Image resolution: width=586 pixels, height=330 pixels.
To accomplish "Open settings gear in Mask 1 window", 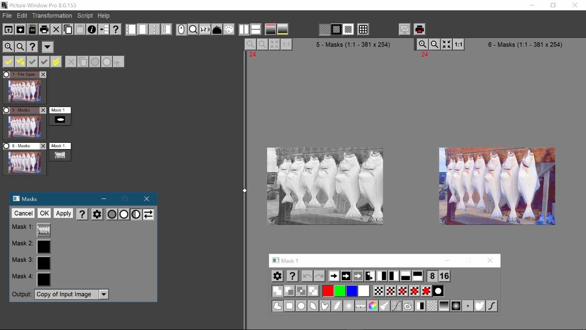I will [x=277, y=276].
